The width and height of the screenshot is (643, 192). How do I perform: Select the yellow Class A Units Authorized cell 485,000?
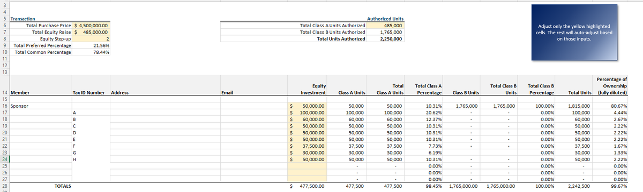tap(385, 26)
